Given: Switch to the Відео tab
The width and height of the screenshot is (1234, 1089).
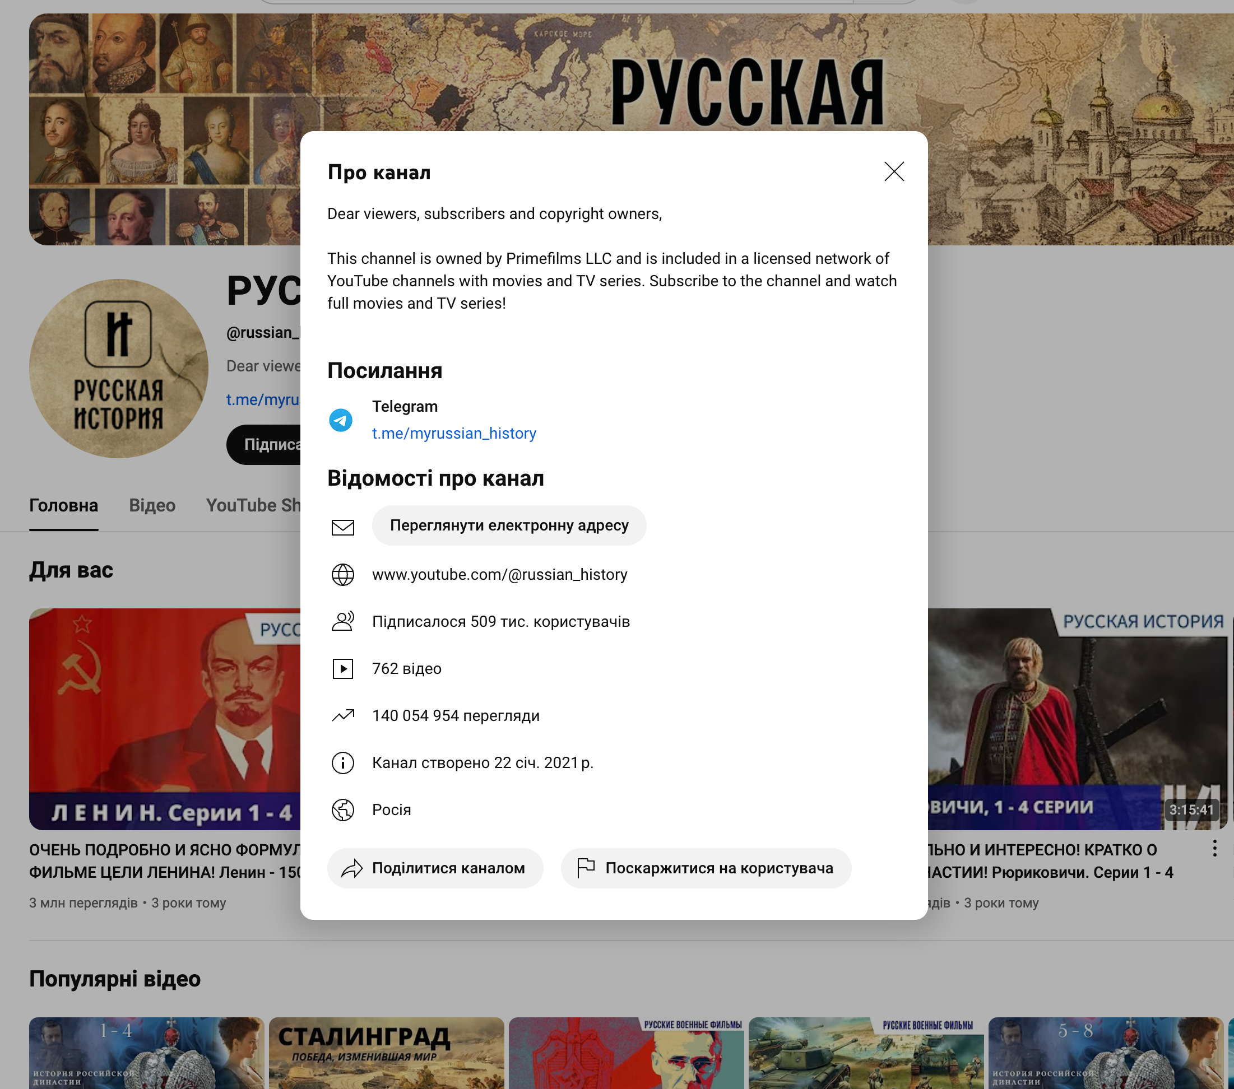Looking at the screenshot, I should [x=152, y=505].
